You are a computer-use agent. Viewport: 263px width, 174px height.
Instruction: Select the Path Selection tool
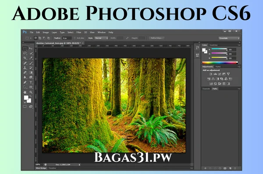pos(25,87)
